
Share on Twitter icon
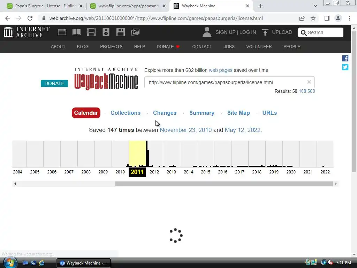tap(345, 67)
